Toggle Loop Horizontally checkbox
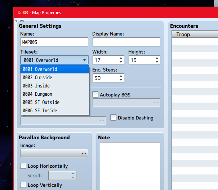This screenshot has height=190, width=218. [23, 166]
